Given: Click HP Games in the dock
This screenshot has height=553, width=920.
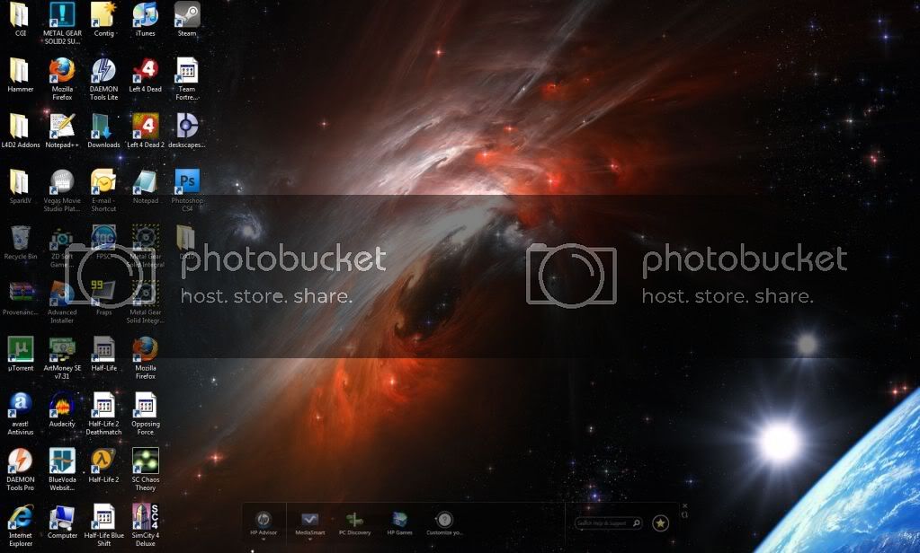Looking at the screenshot, I should coord(399,521).
